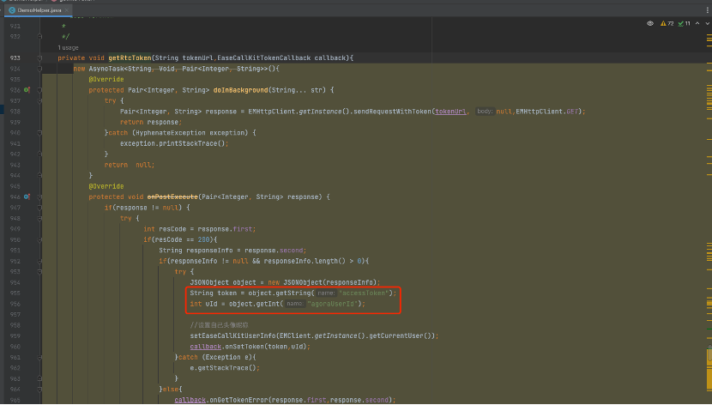The width and height of the screenshot is (712, 405).
Task: Collapse the AsyncTask block at line 934
Action: (x=39, y=69)
